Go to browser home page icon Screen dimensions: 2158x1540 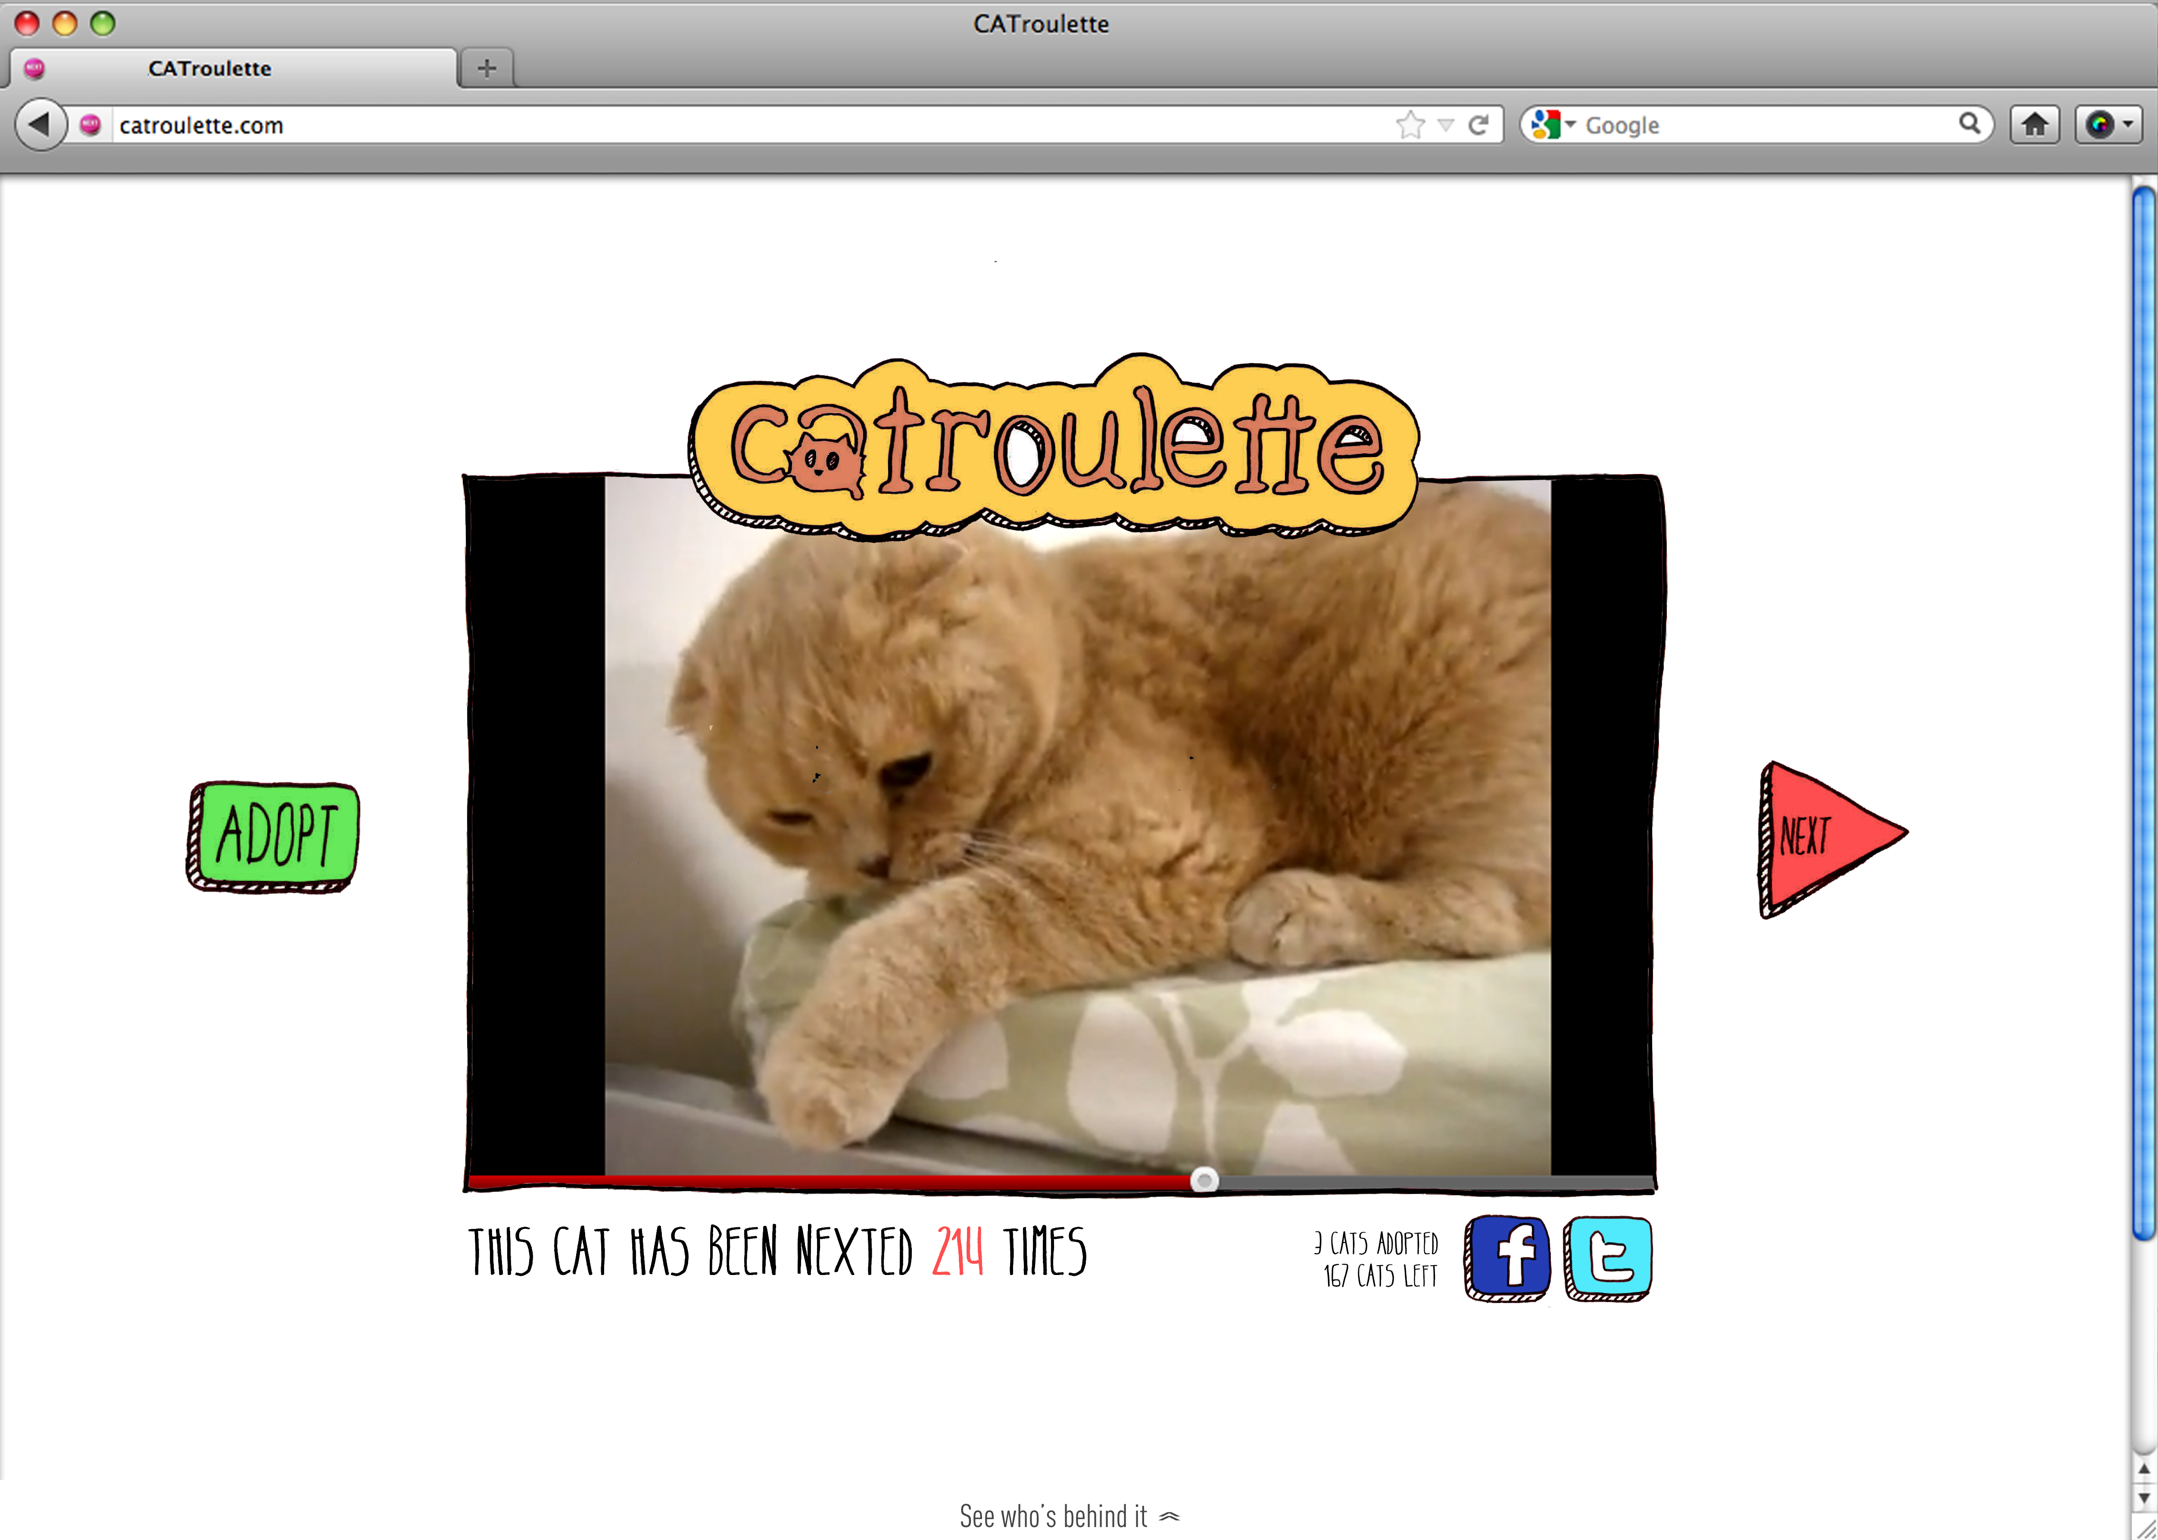[2035, 124]
